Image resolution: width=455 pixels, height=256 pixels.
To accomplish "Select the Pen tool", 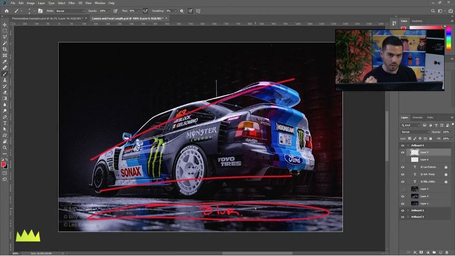I will coord(5,117).
